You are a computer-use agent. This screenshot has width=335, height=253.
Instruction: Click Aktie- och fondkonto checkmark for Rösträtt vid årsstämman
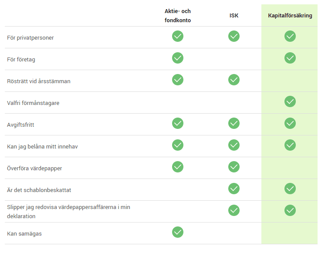pos(178,80)
